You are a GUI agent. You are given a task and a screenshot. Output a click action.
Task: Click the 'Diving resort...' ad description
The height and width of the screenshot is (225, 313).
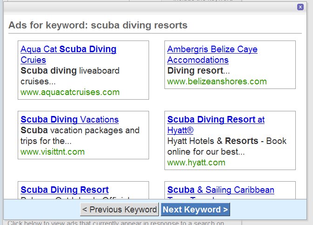click(198, 71)
